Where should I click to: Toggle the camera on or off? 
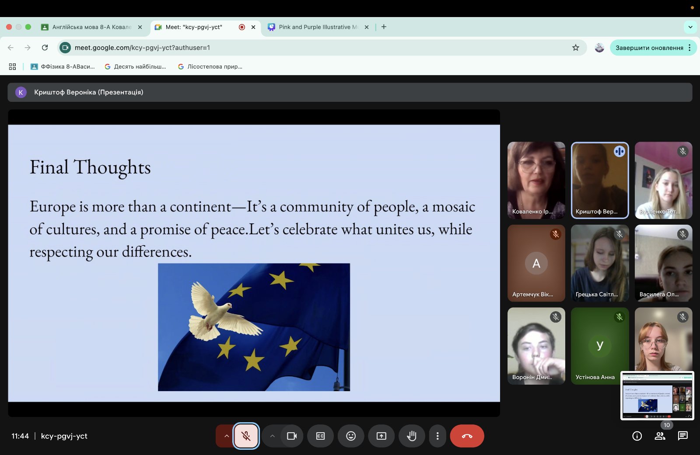click(x=291, y=436)
